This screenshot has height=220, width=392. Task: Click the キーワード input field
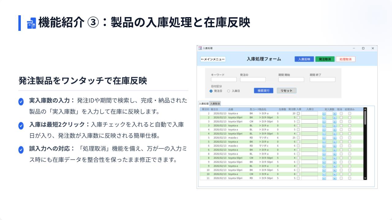224,80
